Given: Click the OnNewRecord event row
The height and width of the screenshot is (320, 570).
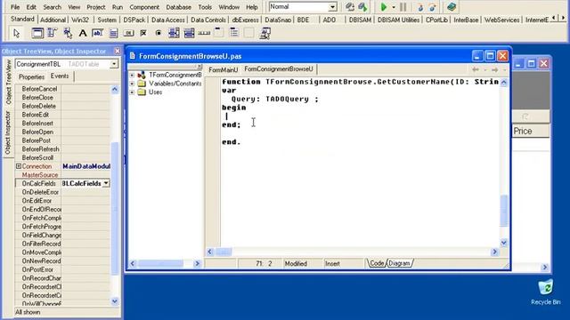Looking at the screenshot, I should pyautogui.click(x=62, y=260).
